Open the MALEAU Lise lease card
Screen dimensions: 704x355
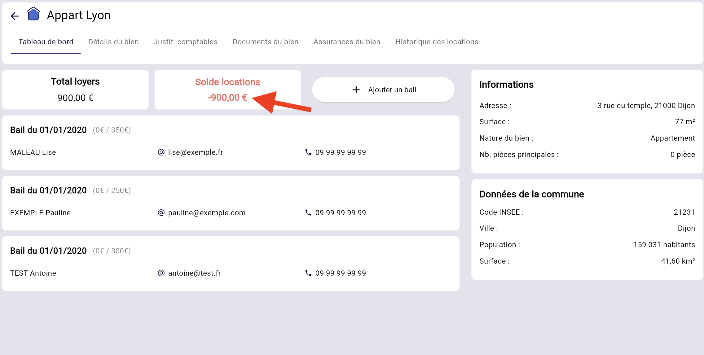(231, 142)
